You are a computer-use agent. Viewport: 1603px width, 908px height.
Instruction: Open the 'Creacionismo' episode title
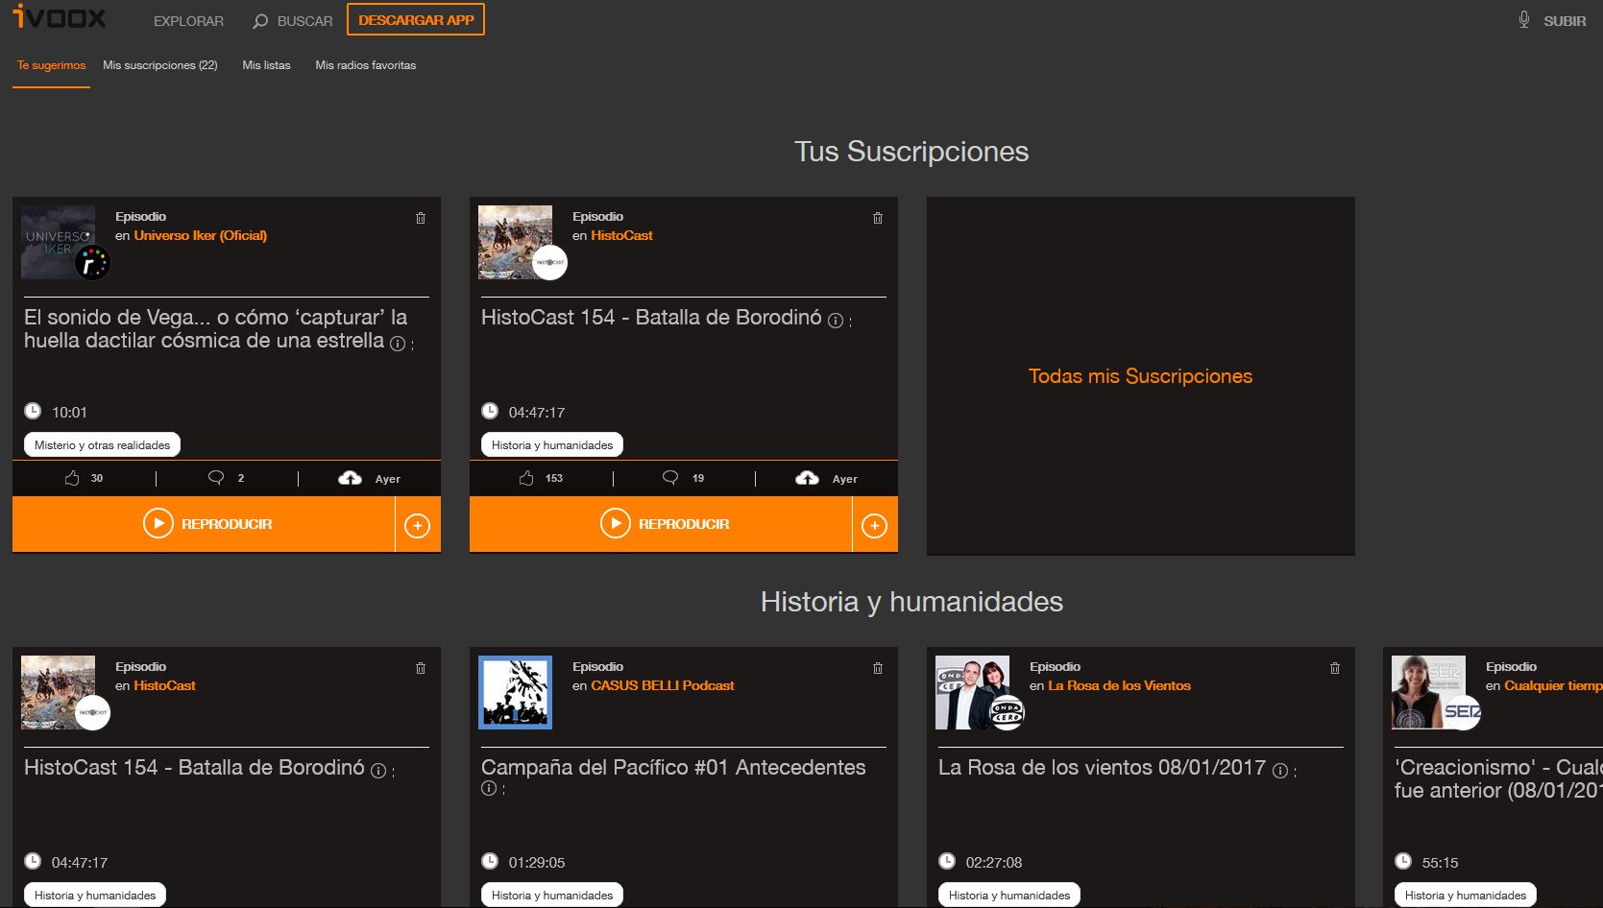point(1498,778)
